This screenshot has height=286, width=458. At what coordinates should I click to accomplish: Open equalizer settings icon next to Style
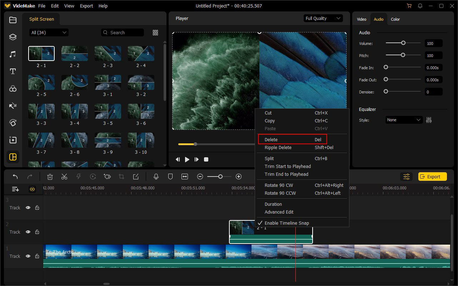429,120
